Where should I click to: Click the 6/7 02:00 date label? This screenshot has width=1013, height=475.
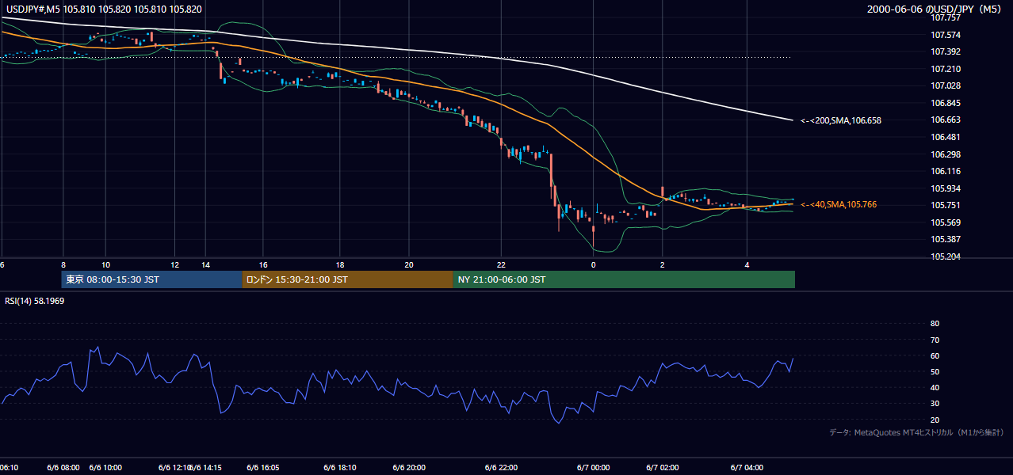coord(662,468)
